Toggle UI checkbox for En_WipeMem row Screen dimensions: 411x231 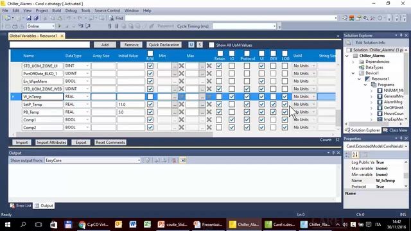[261, 81]
